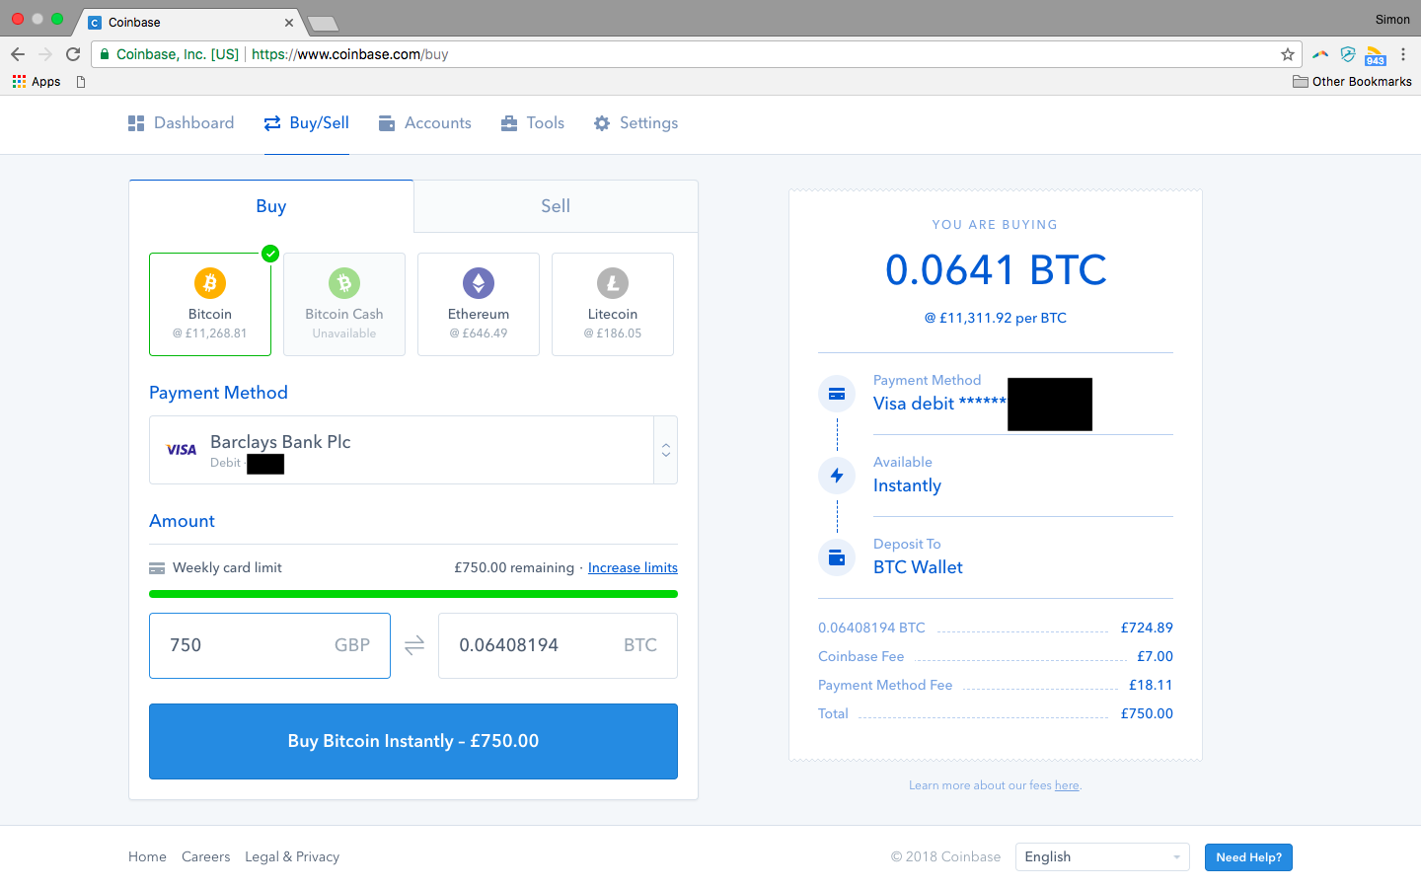
Task: Click the Coinbase Fee £7.00 amount
Action: click(1155, 656)
